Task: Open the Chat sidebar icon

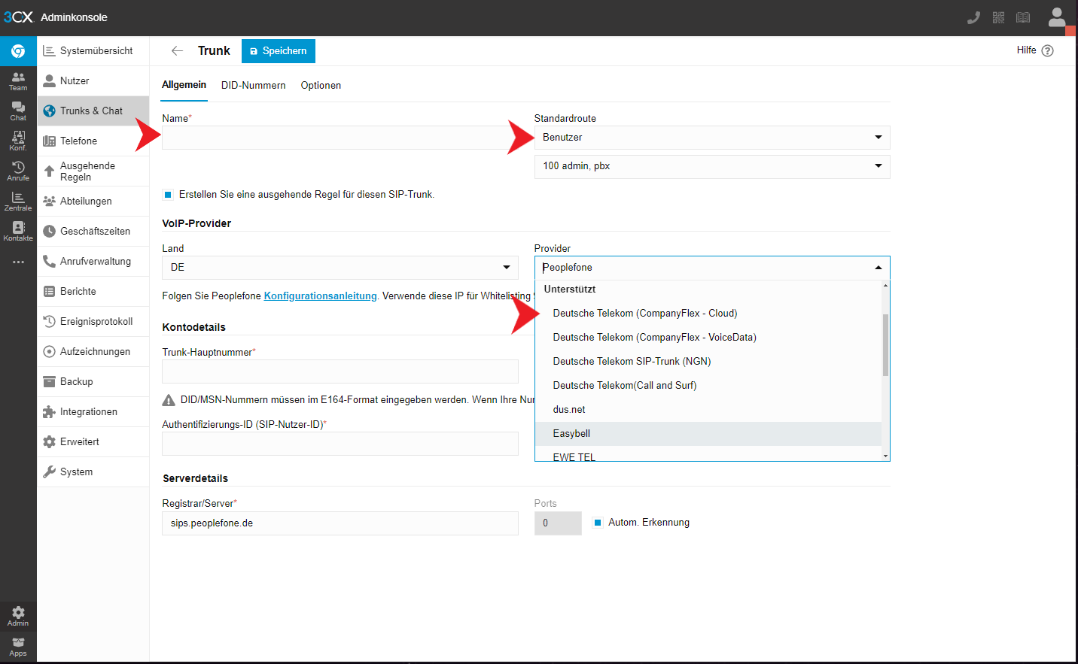Action: (x=18, y=111)
